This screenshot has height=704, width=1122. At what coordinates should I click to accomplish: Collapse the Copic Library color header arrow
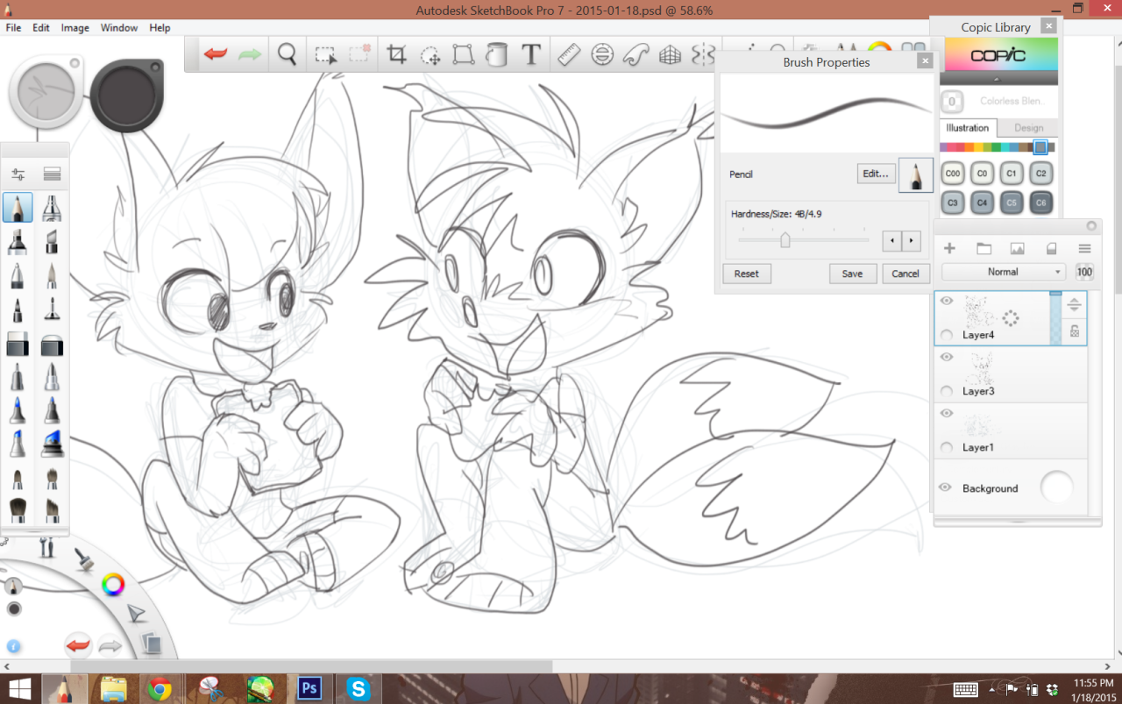coord(998,78)
